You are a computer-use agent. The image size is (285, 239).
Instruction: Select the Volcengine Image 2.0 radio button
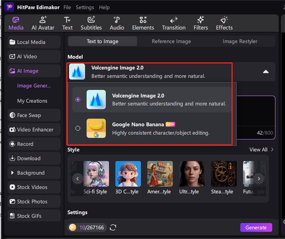click(78, 99)
